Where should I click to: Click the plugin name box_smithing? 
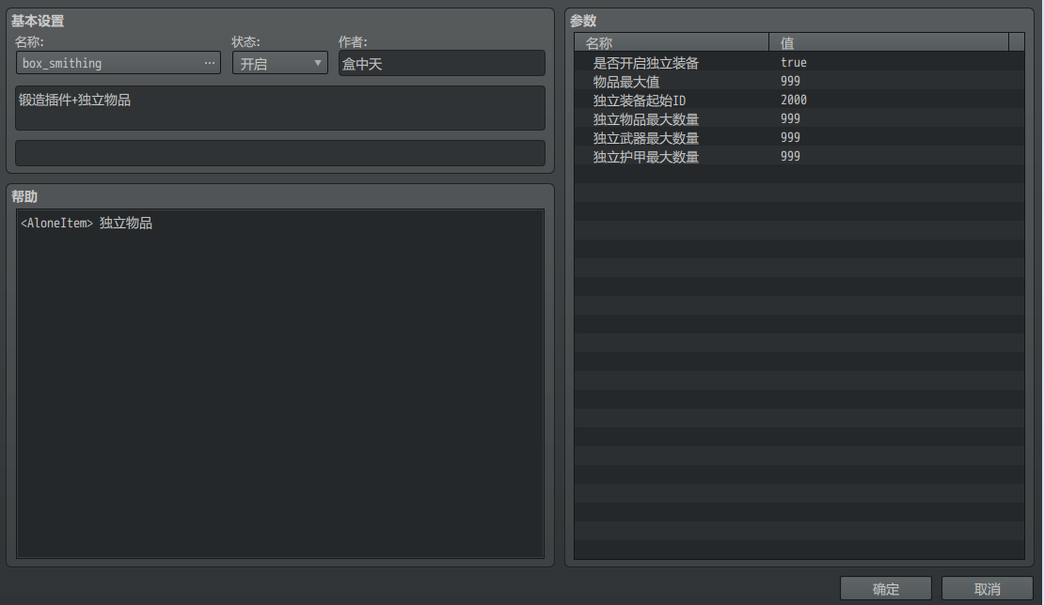coord(62,63)
